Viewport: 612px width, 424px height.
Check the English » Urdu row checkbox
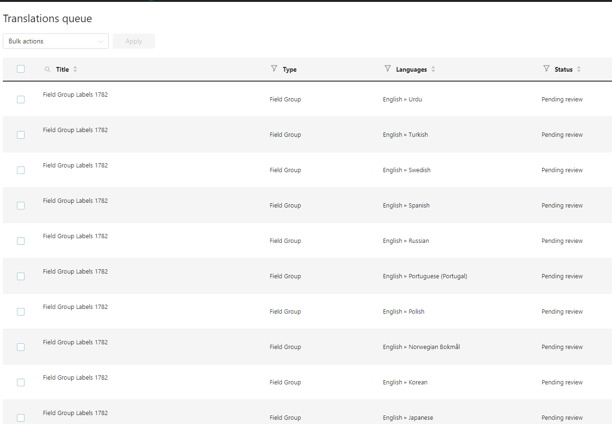(x=21, y=100)
